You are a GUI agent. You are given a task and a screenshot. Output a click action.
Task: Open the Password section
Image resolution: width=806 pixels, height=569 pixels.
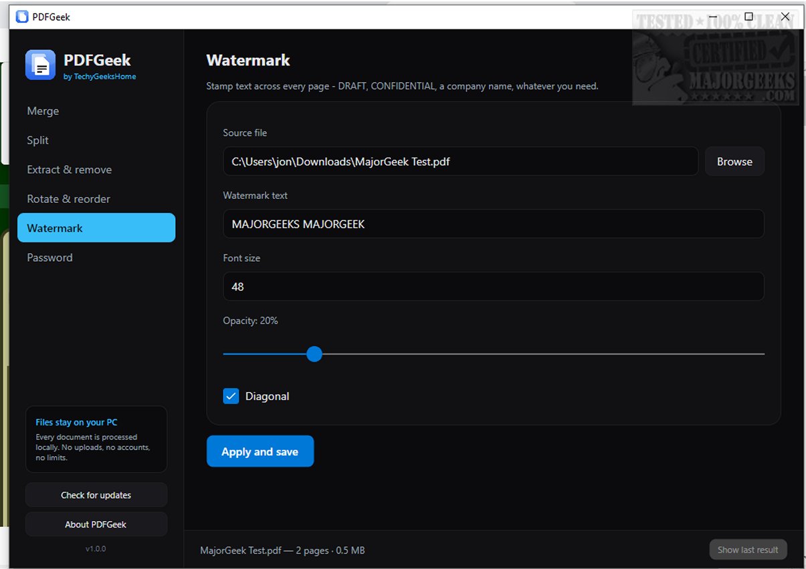[96, 257]
